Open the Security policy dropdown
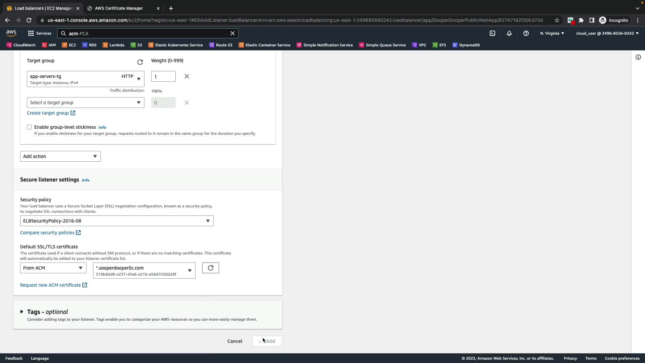This screenshot has height=363, width=645. [117, 221]
